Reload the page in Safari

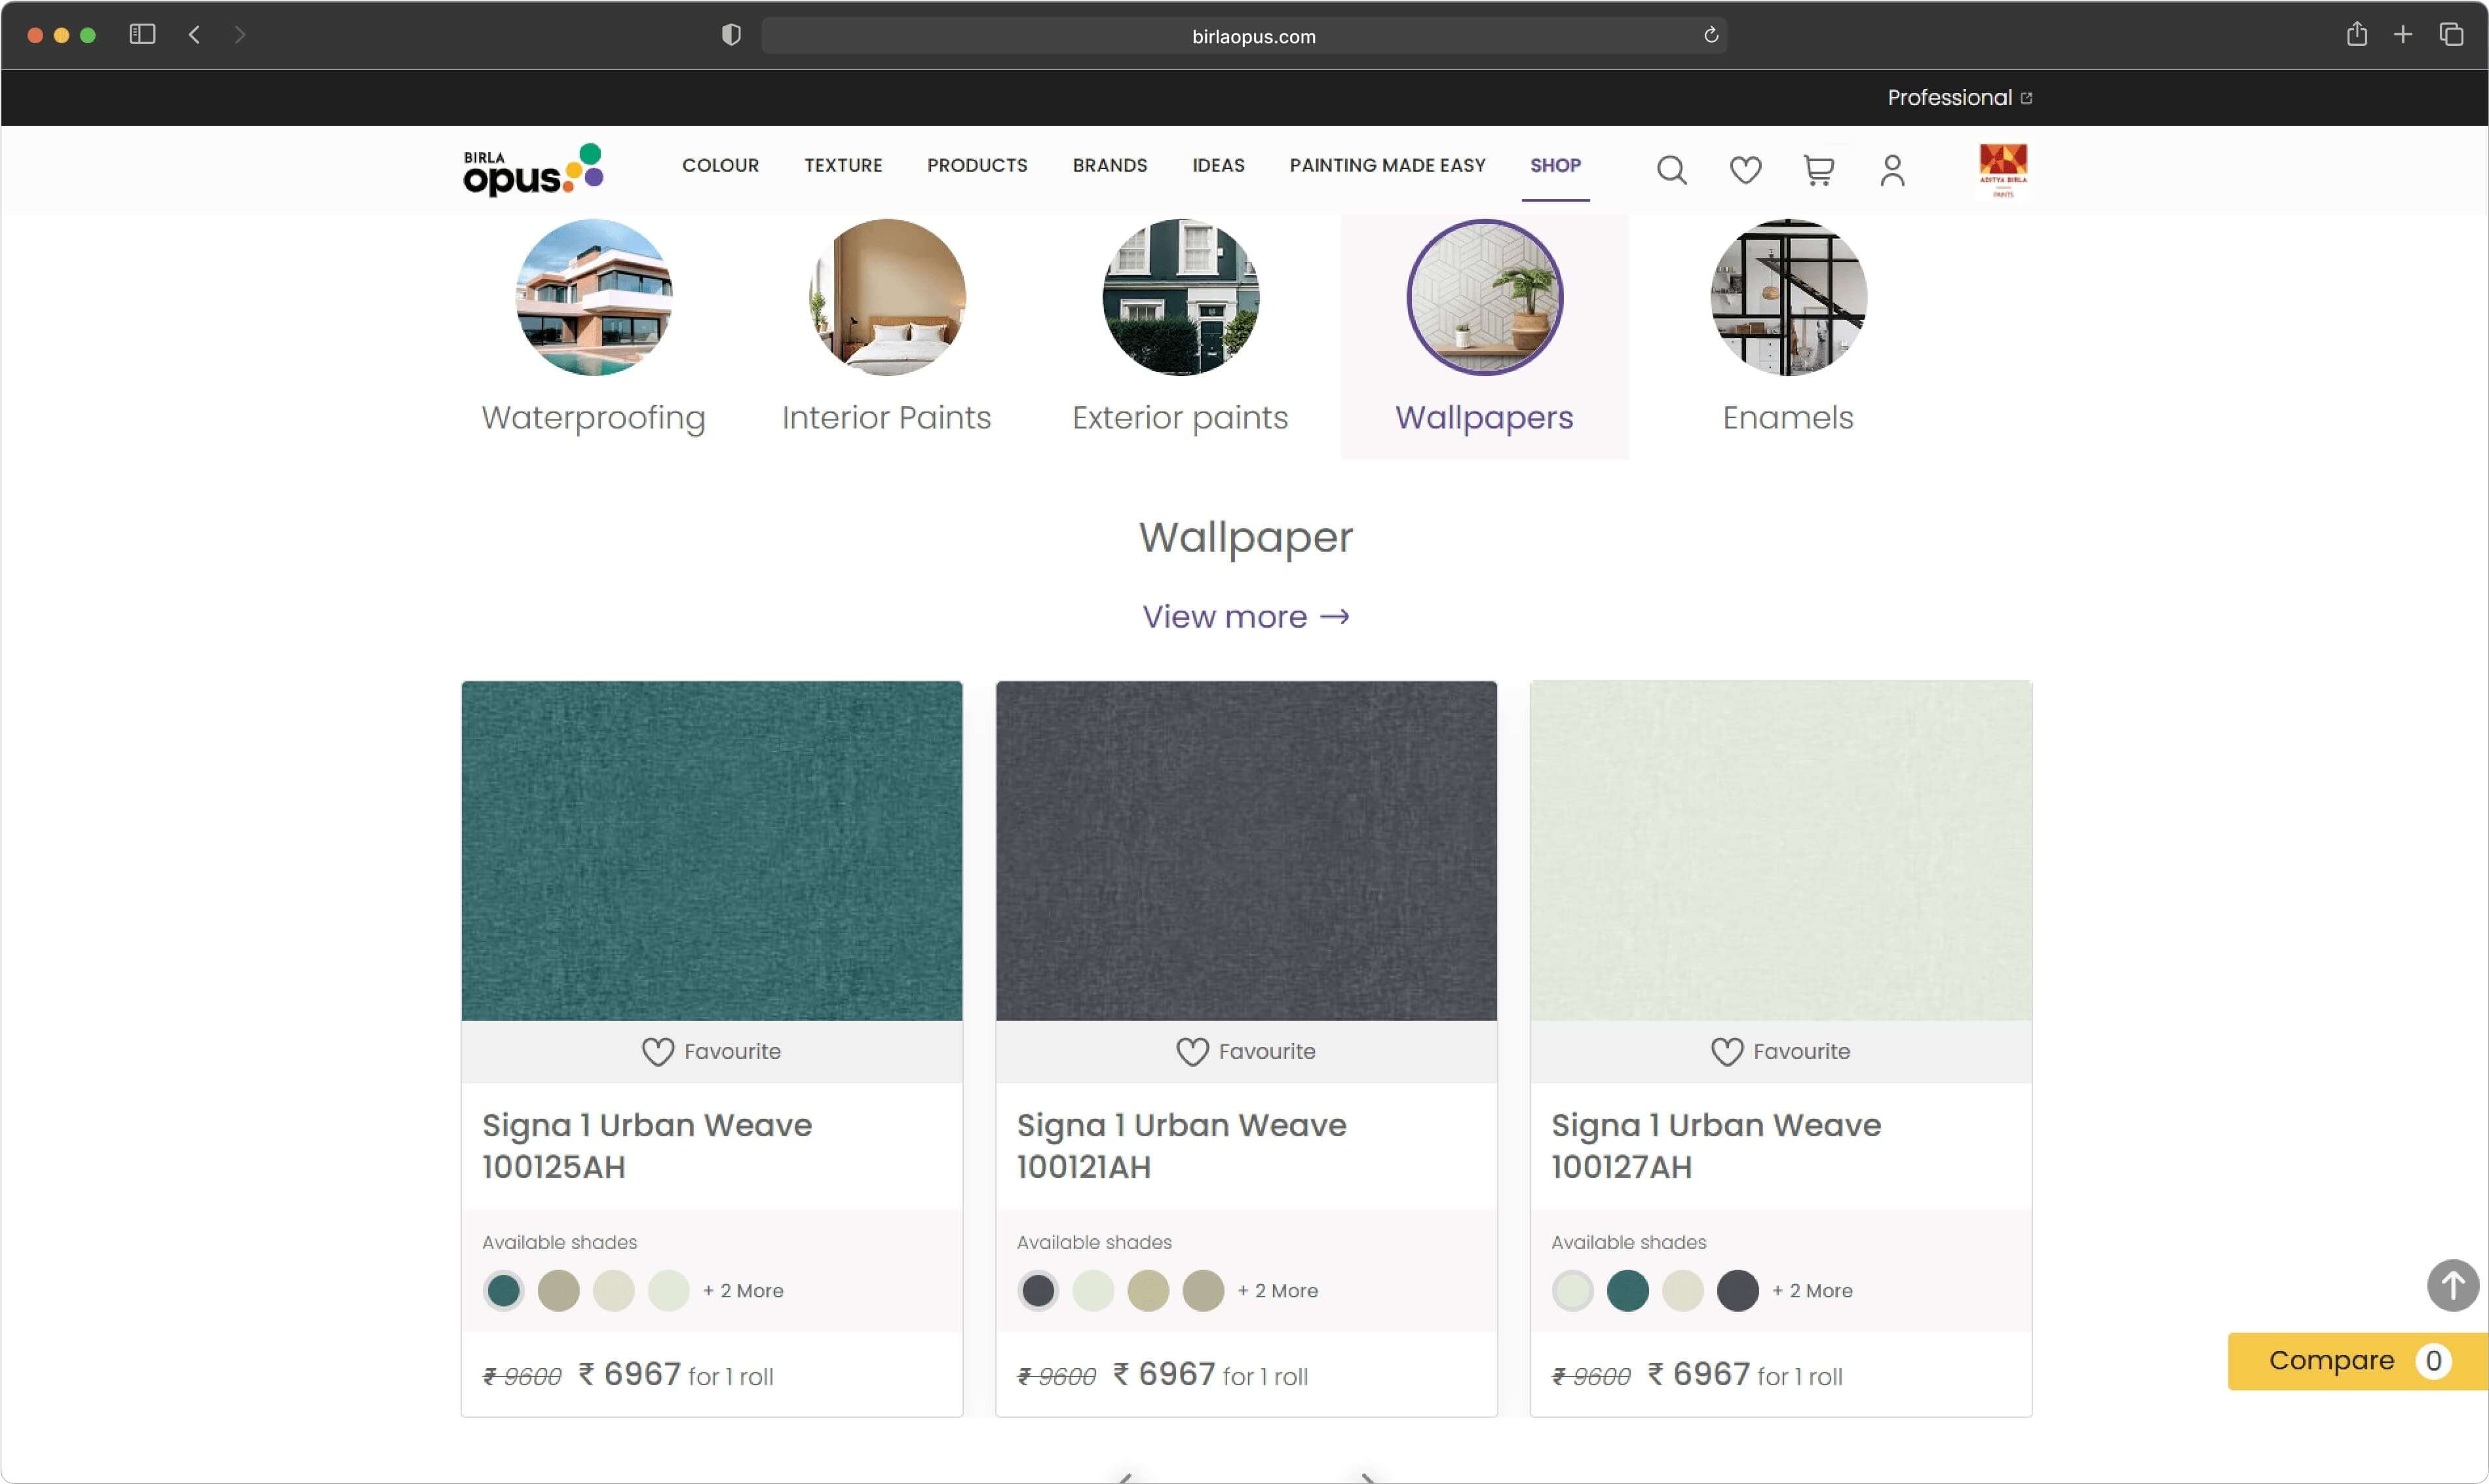click(x=1711, y=35)
